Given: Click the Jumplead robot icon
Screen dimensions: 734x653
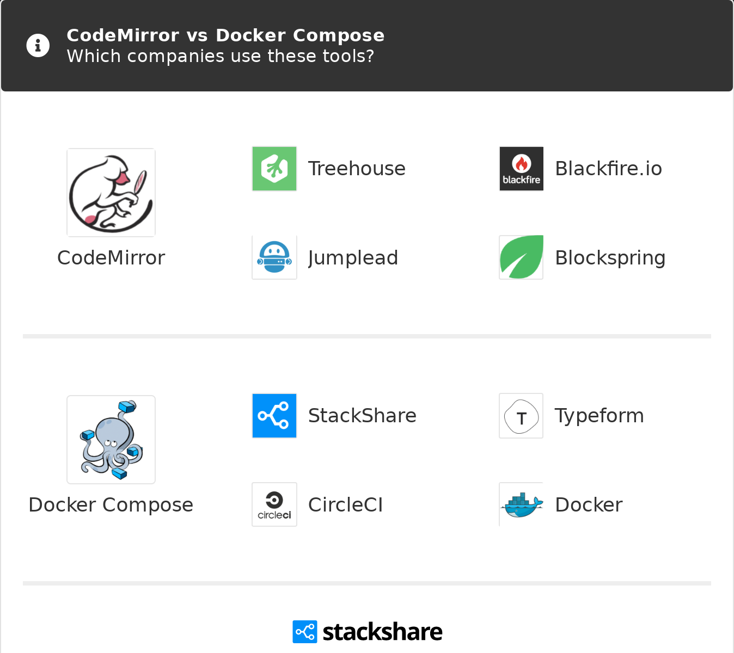Looking at the screenshot, I should click(x=274, y=257).
